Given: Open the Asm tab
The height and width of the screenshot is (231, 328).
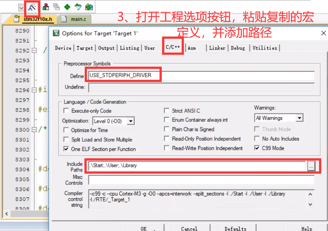Looking at the screenshot, I should coord(192,48).
